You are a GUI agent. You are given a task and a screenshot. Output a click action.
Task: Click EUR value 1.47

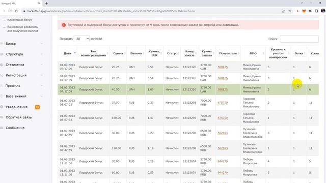point(151,118)
